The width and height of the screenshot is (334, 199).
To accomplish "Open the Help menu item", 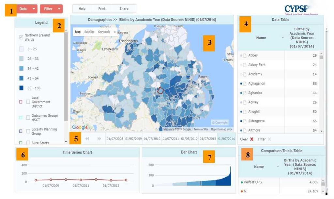I will [x=82, y=9].
